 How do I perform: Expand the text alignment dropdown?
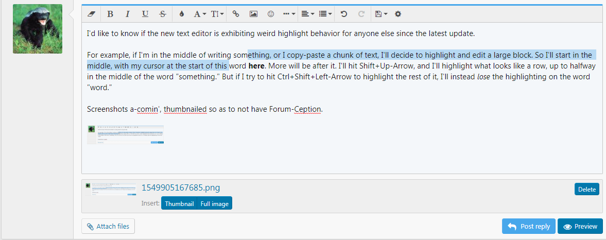[x=308, y=14]
